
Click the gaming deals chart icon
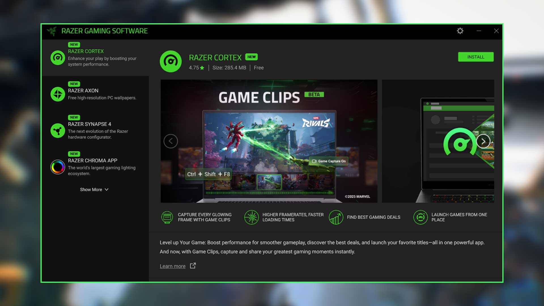click(336, 217)
